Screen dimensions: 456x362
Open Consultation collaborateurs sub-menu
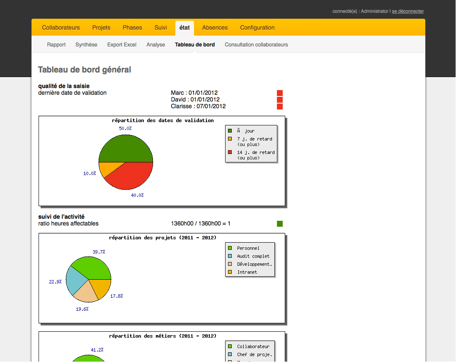pyautogui.click(x=256, y=44)
